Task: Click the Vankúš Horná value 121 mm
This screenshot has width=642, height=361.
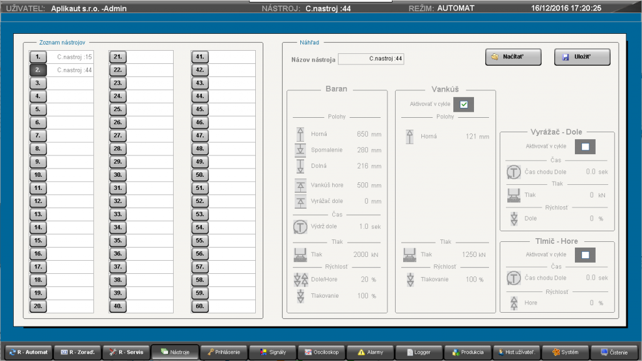Action: pyautogui.click(x=477, y=137)
